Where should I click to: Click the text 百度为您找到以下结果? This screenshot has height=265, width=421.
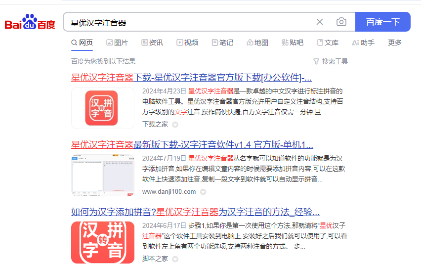click(x=103, y=61)
